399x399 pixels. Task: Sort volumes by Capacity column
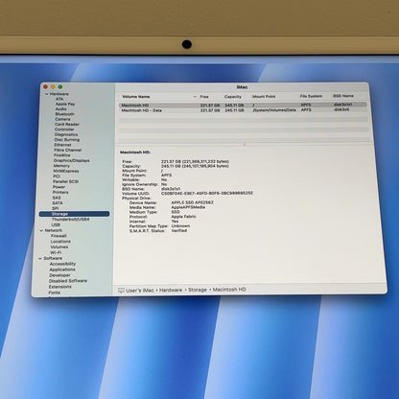tap(233, 97)
